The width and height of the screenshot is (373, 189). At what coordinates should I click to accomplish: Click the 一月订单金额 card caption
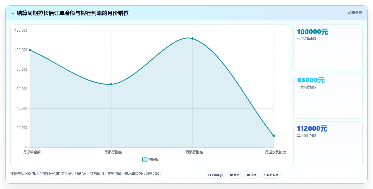(x=307, y=39)
